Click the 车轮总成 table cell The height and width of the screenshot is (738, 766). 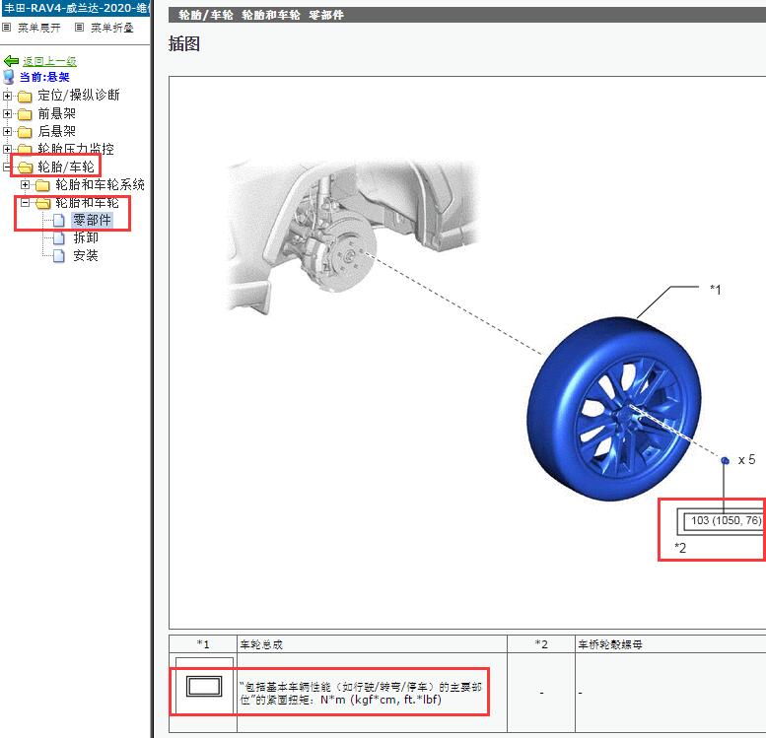(x=372, y=644)
